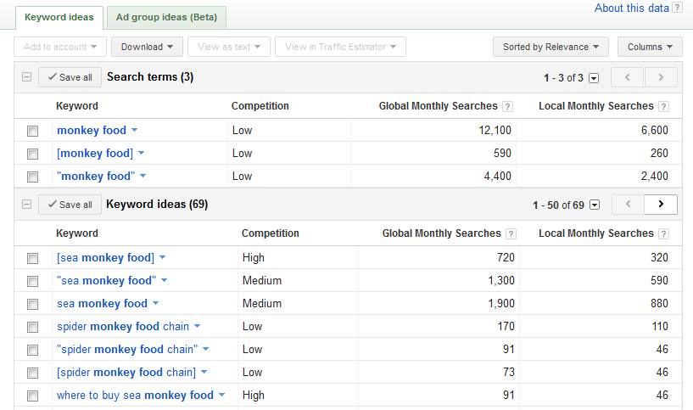The width and height of the screenshot is (693, 410).
Task: Collapse the Keyword ideas section
Action: (26, 205)
